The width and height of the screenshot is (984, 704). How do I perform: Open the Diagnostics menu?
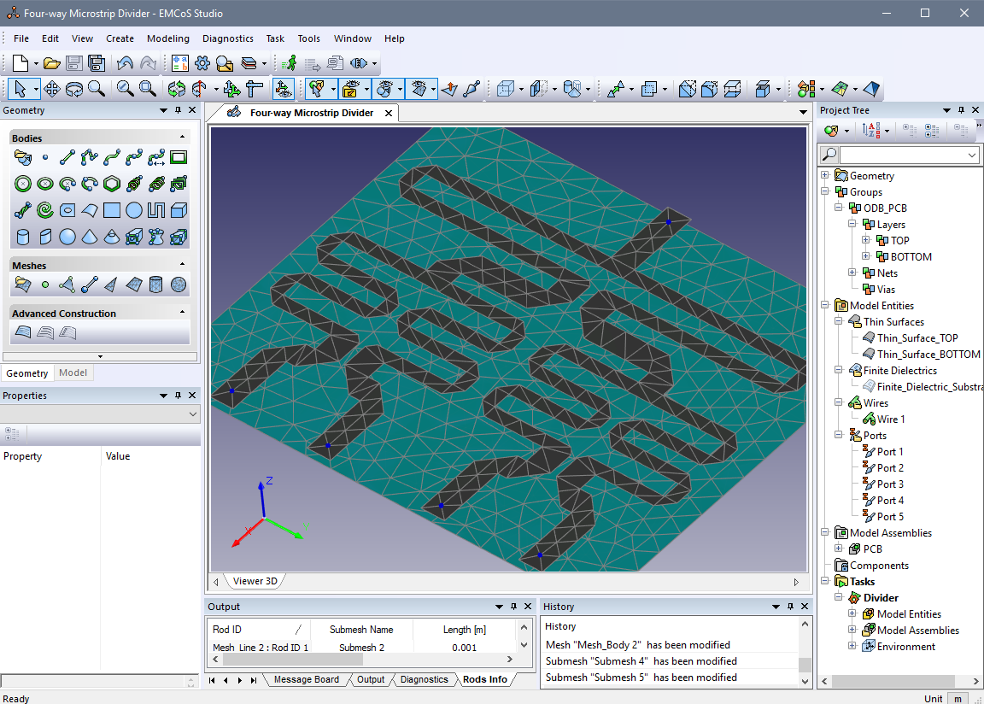[227, 38]
